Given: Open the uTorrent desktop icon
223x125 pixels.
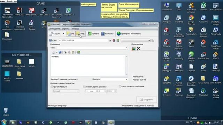Looking at the screenshot, I should click(x=203, y=7).
